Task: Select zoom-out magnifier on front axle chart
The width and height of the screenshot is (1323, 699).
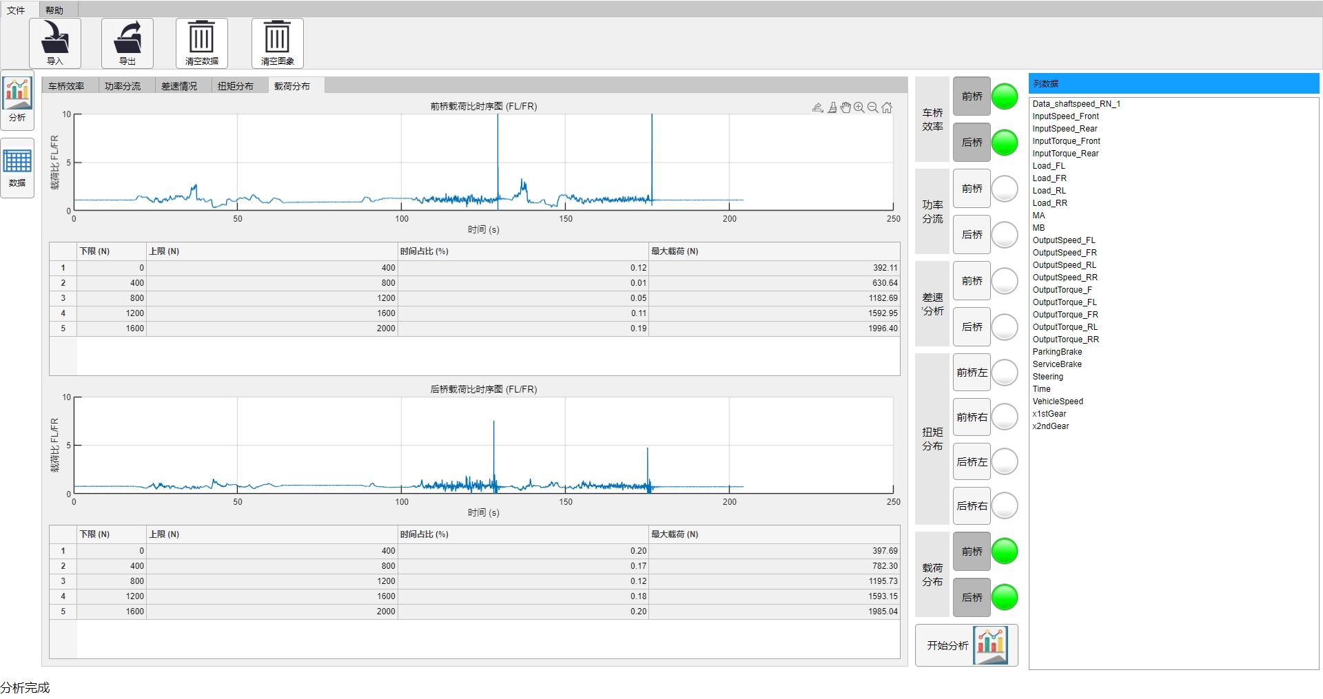Action: click(x=873, y=107)
